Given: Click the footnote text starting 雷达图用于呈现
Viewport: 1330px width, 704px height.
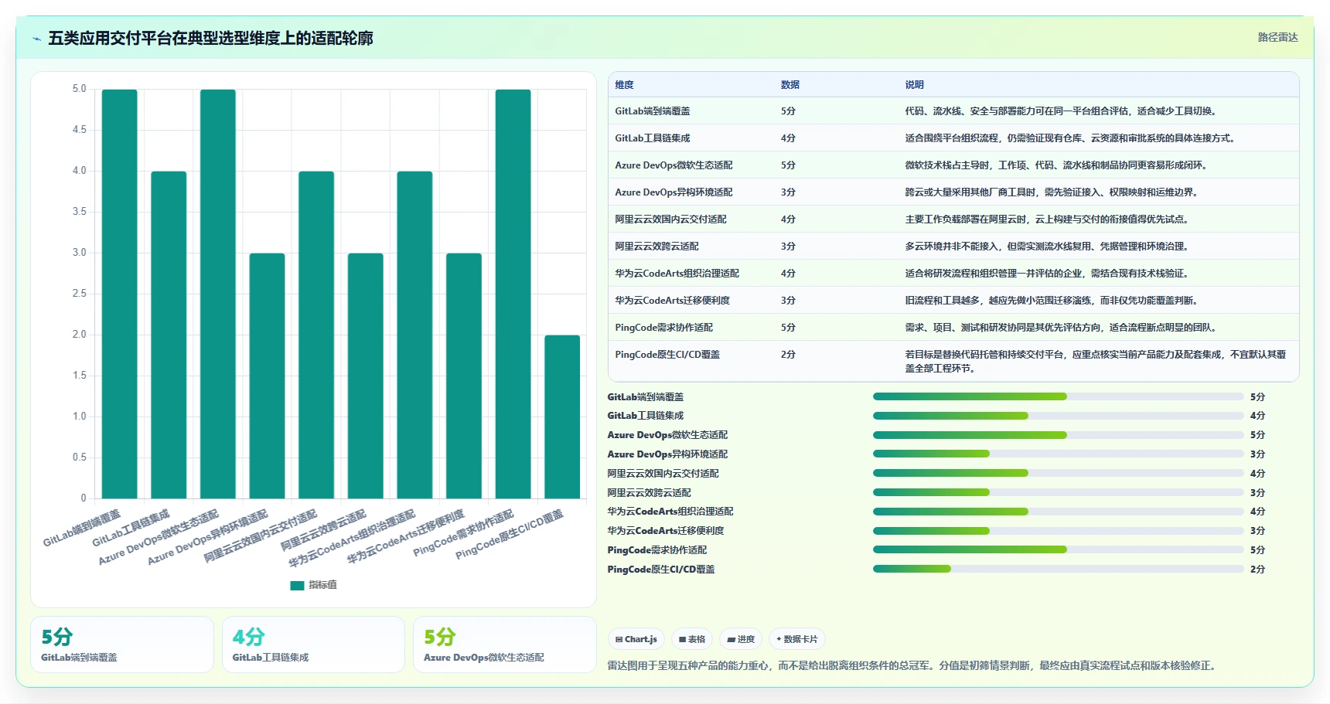Looking at the screenshot, I should [x=912, y=665].
